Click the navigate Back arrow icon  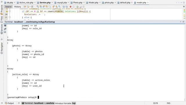[28, 7]
